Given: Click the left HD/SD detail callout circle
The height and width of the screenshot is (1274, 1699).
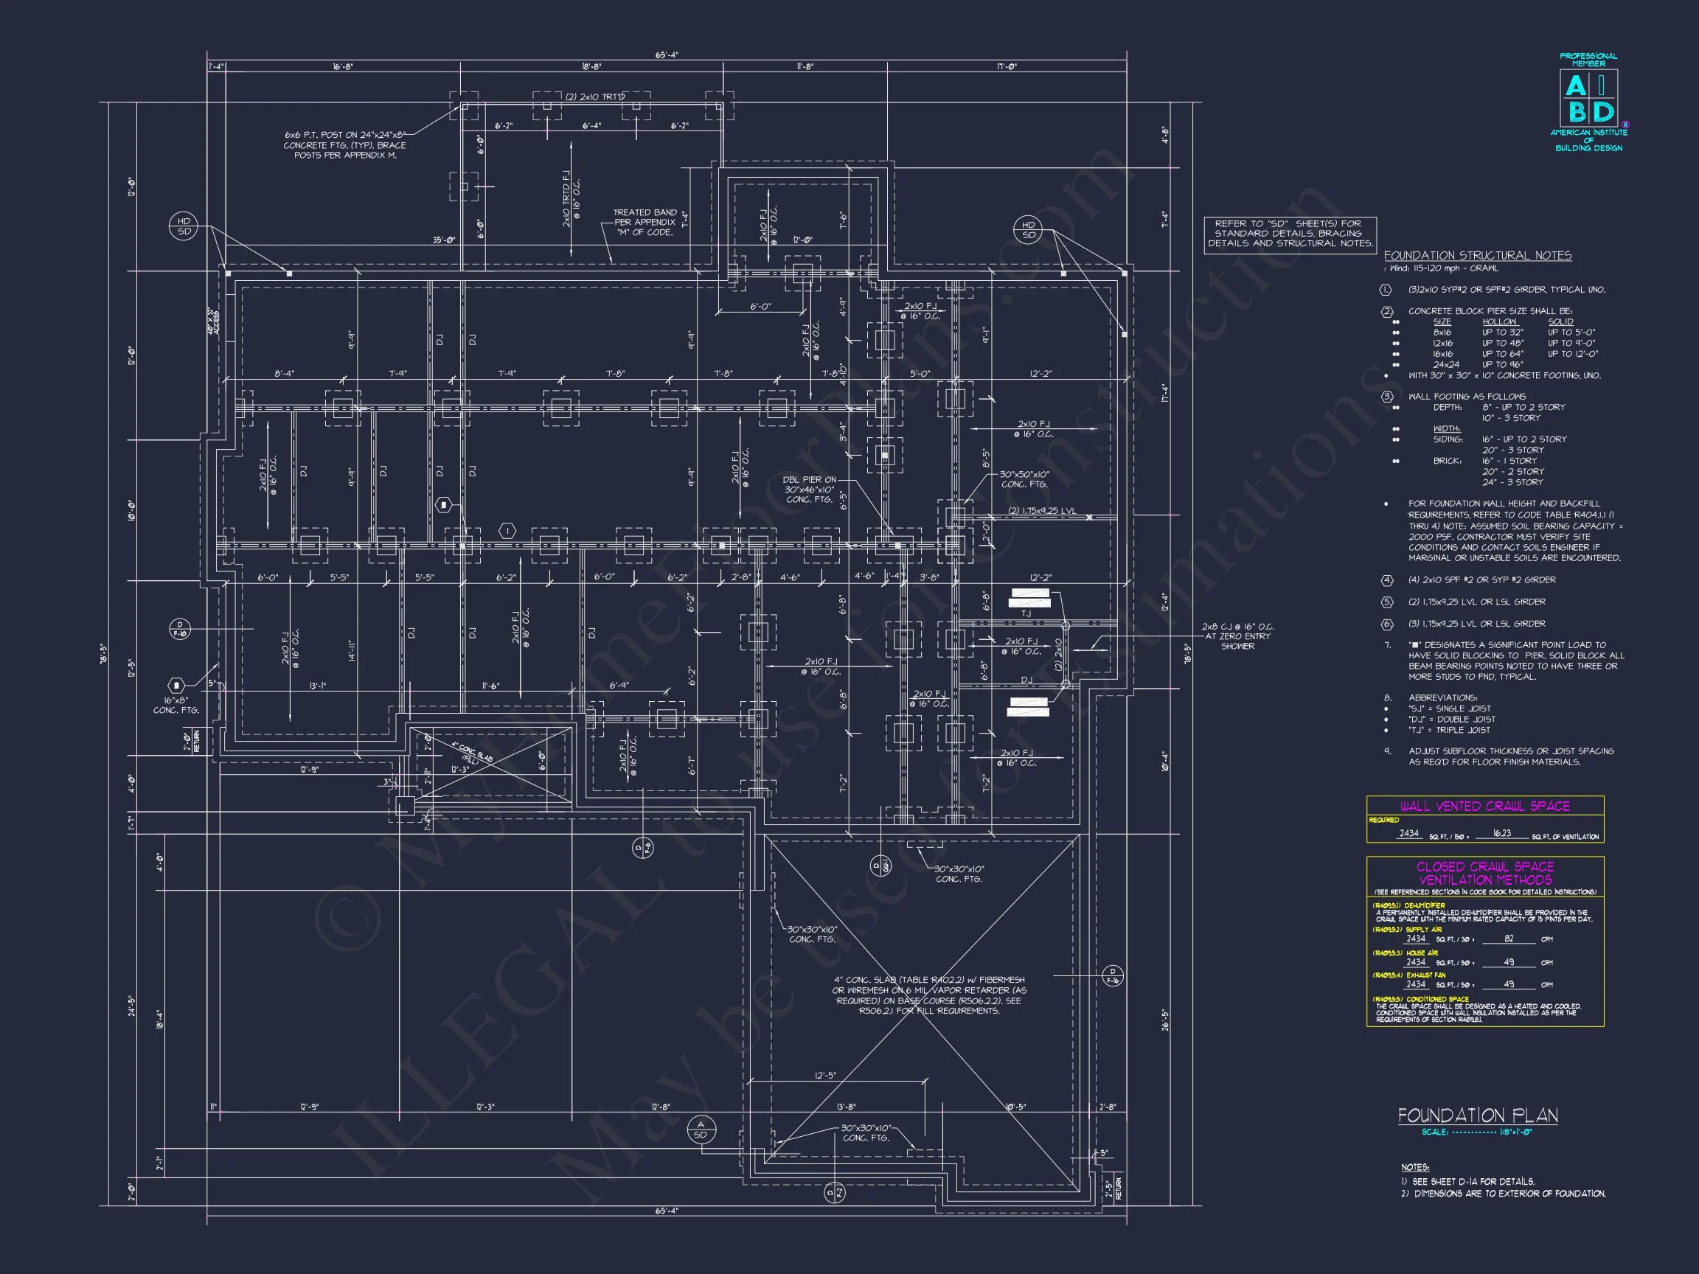Looking at the screenshot, I should (184, 226).
